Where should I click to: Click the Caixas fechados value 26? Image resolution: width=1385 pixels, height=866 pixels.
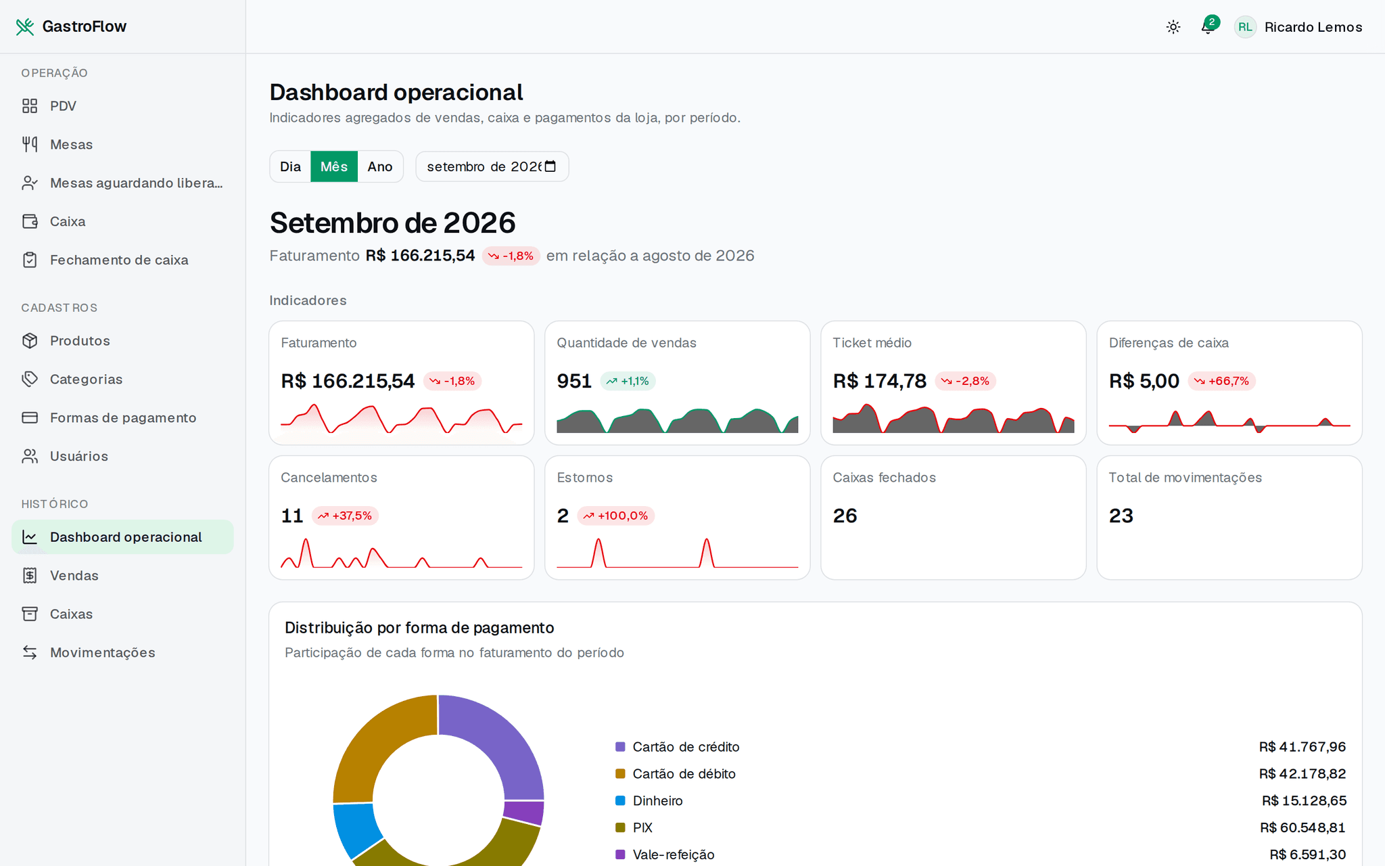845,516
